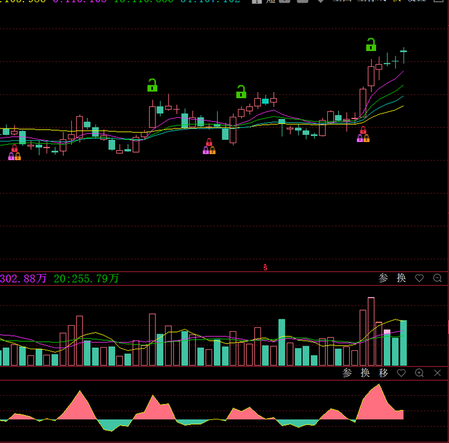Open 参 parameters for the bottom indicator
The image size is (449, 443).
347,373
